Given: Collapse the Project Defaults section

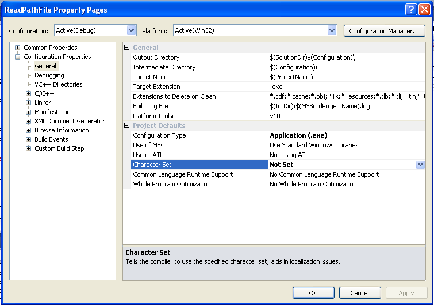Looking at the screenshot, I should coord(127,126).
